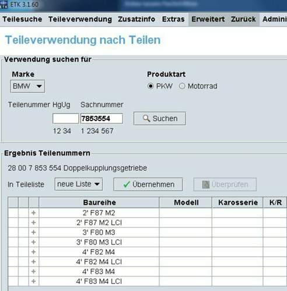The width and height of the screenshot is (287, 291).
Task: Expand the 4' F83 M4 row
Action: [33, 271]
